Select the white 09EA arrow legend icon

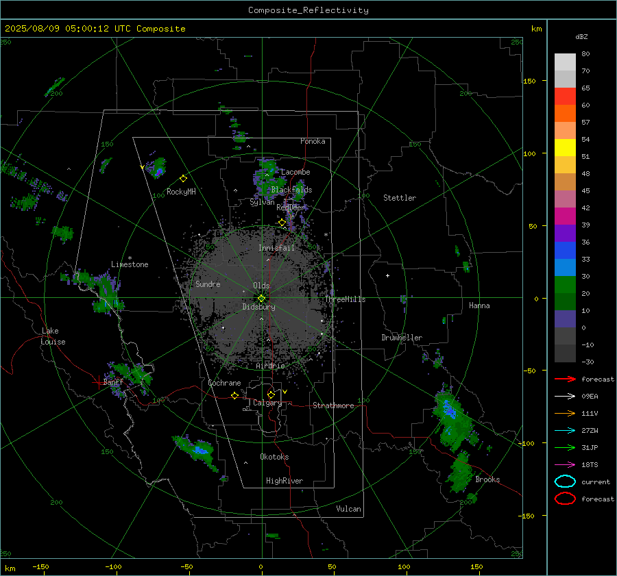(565, 397)
